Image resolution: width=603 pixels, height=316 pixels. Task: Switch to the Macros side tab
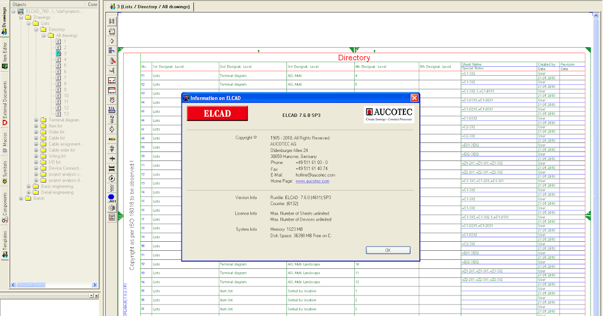coord(5,142)
